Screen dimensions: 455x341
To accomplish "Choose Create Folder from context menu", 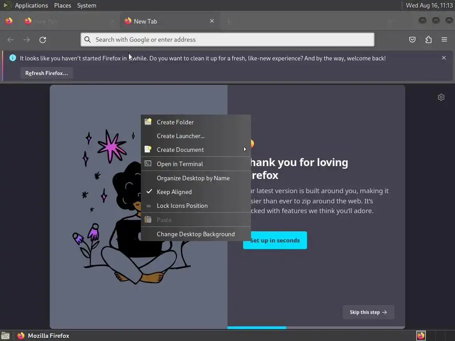I will pos(196,122).
